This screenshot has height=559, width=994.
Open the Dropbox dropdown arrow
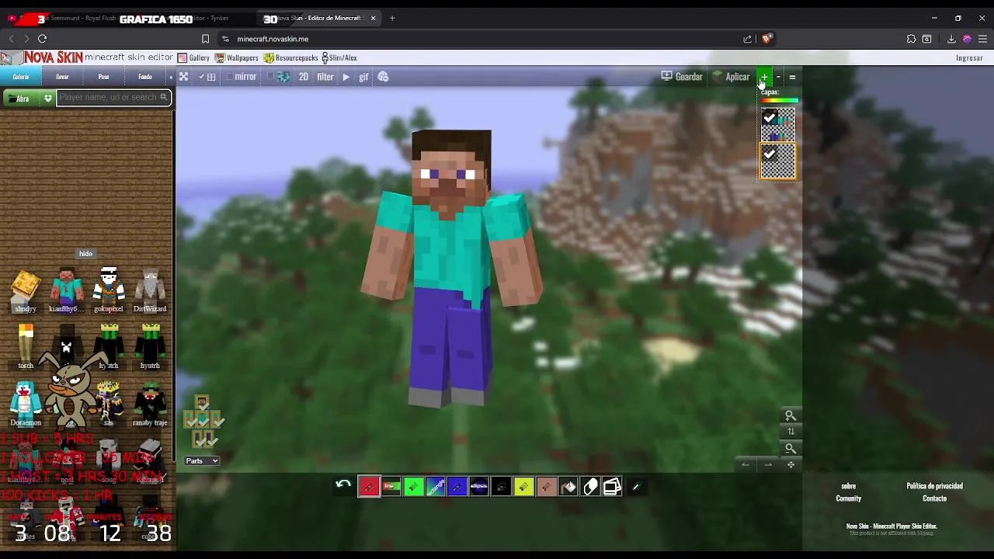[x=48, y=98]
